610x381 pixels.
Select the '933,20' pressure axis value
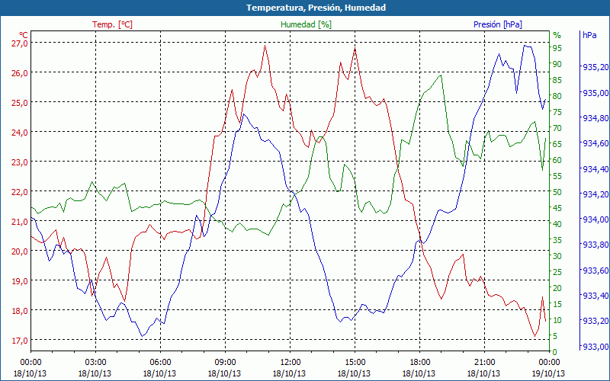click(596, 321)
